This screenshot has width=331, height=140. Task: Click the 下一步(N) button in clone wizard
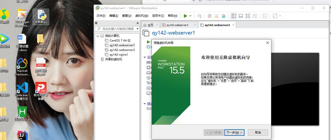point(234,133)
